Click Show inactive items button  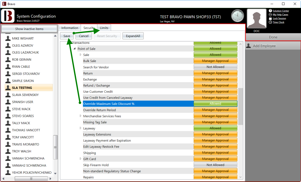pyautogui.click(x=29, y=29)
